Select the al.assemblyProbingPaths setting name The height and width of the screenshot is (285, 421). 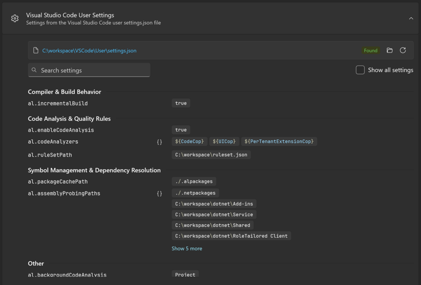coord(64,194)
